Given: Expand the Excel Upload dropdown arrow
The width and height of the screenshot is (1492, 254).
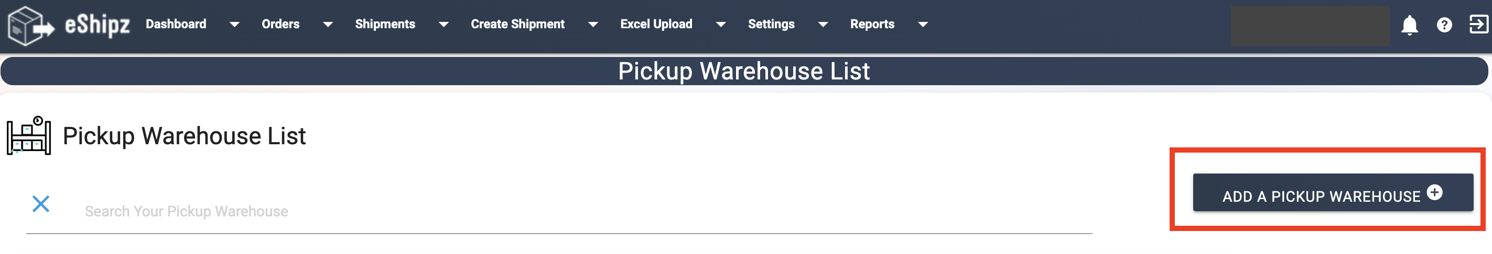Looking at the screenshot, I should [x=720, y=24].
